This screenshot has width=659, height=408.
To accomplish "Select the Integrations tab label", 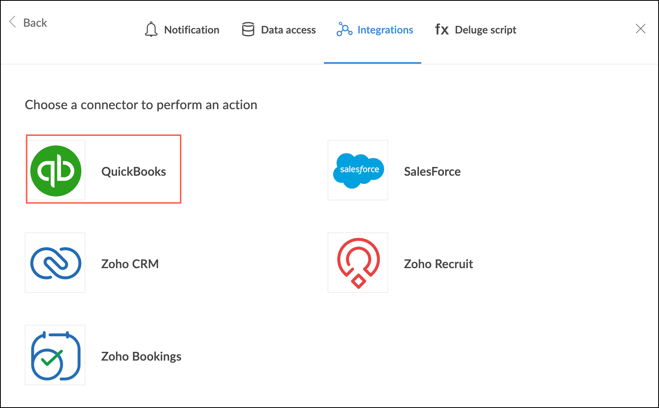I will pyautogui.click(x=385, y=30).
